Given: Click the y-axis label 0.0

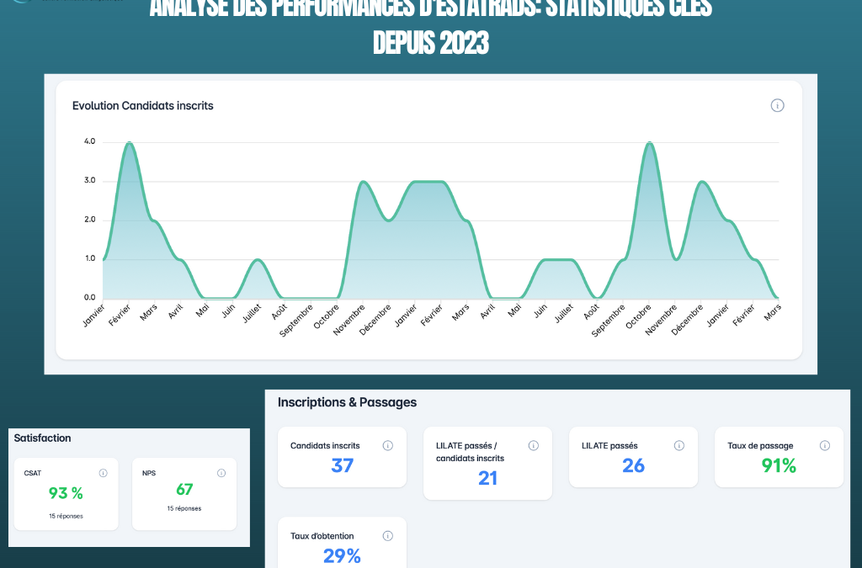Looking at the screenshot, I should 89,297.
